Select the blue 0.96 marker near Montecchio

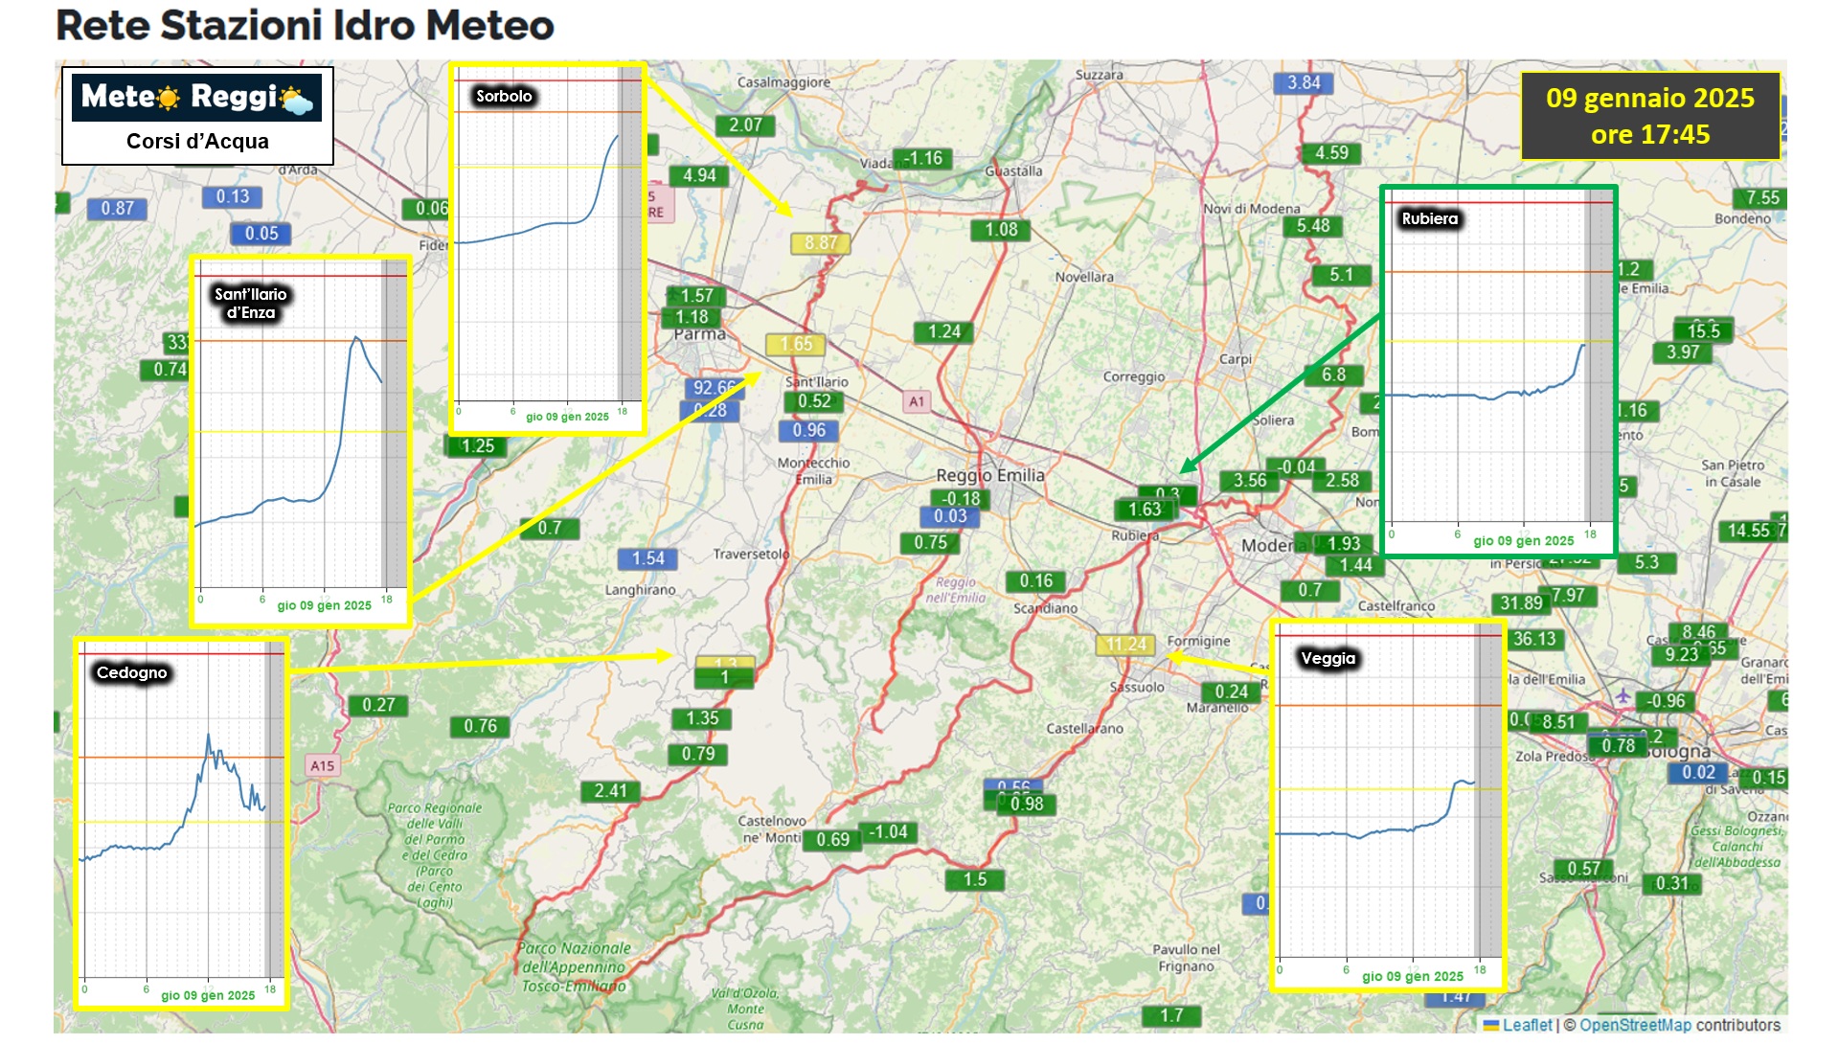click(x=808, y=431)
